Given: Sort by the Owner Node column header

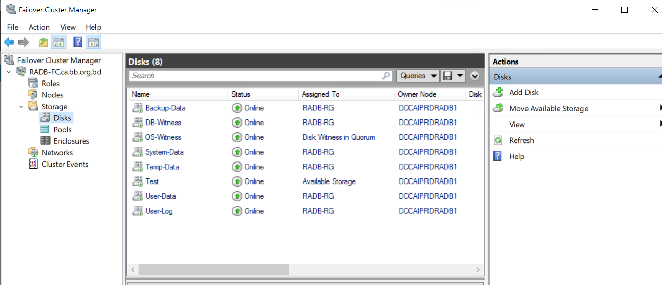Looking at the screenshot, I should pyautogui.click(x=430, y=94).
